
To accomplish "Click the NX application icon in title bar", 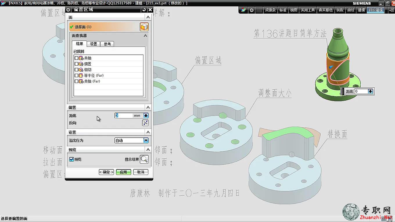I will point(3,3).
